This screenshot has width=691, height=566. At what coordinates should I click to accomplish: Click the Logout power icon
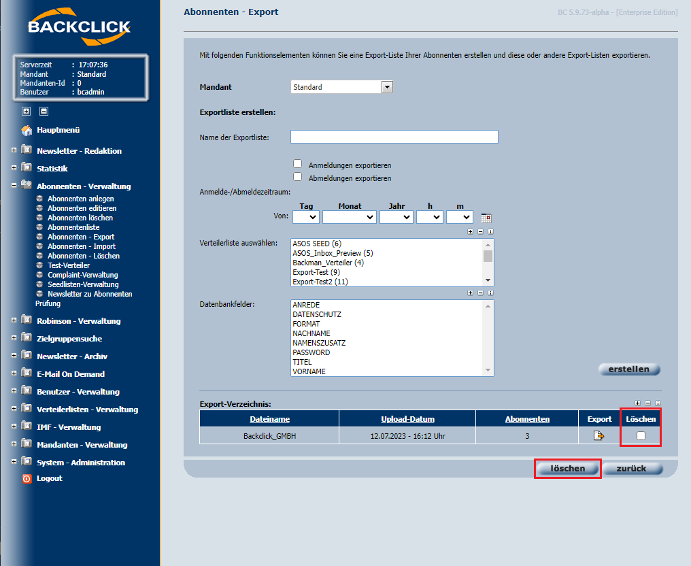click(x=27, y=479)
